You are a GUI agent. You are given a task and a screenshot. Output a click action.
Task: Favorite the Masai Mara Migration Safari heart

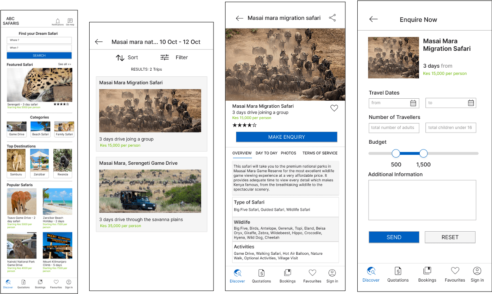tap(334, 108)
